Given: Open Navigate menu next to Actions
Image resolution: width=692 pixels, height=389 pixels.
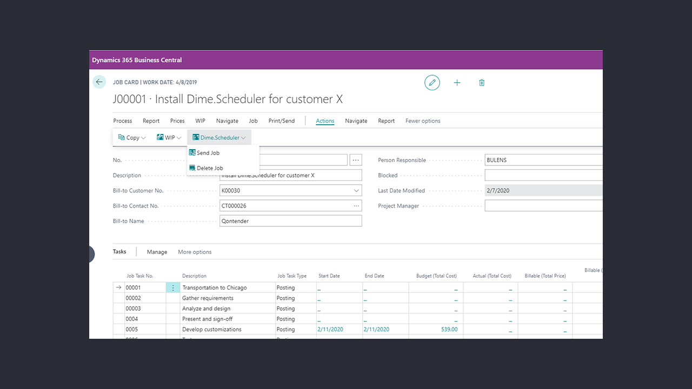Looking at the screenshot, I should click(356, 121).
